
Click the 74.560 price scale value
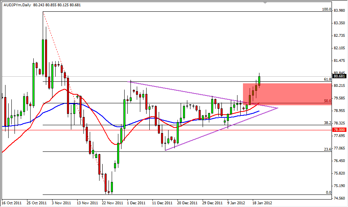pyautogui.click(x=339, y=198)
